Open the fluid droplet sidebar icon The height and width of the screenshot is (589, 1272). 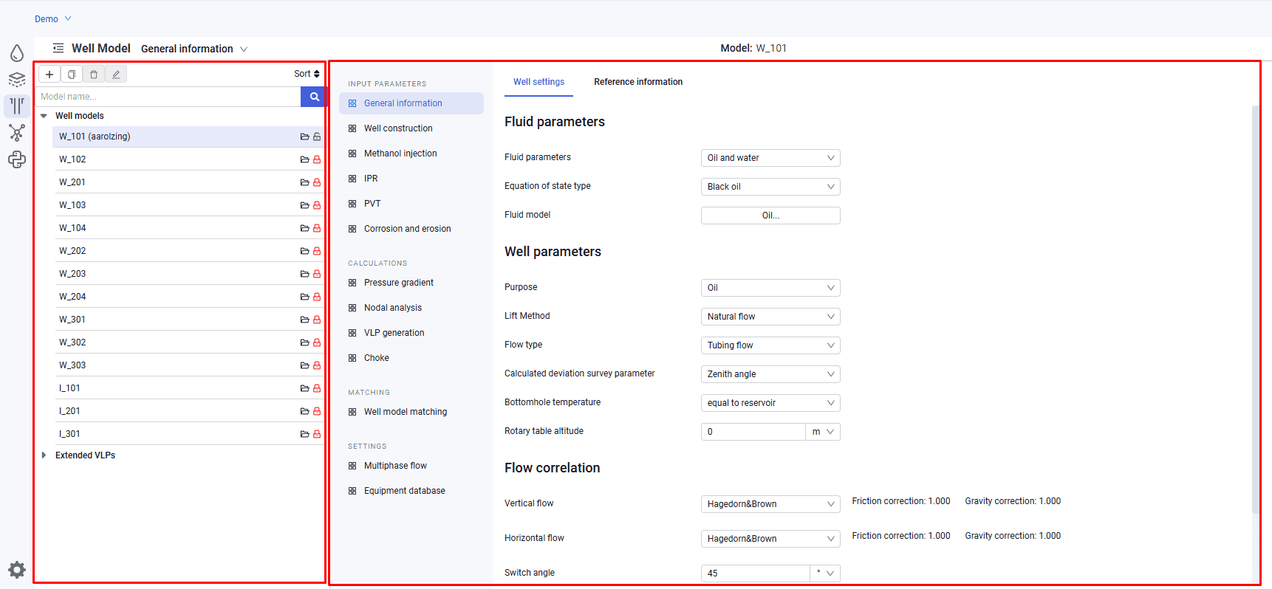point(17,53)
